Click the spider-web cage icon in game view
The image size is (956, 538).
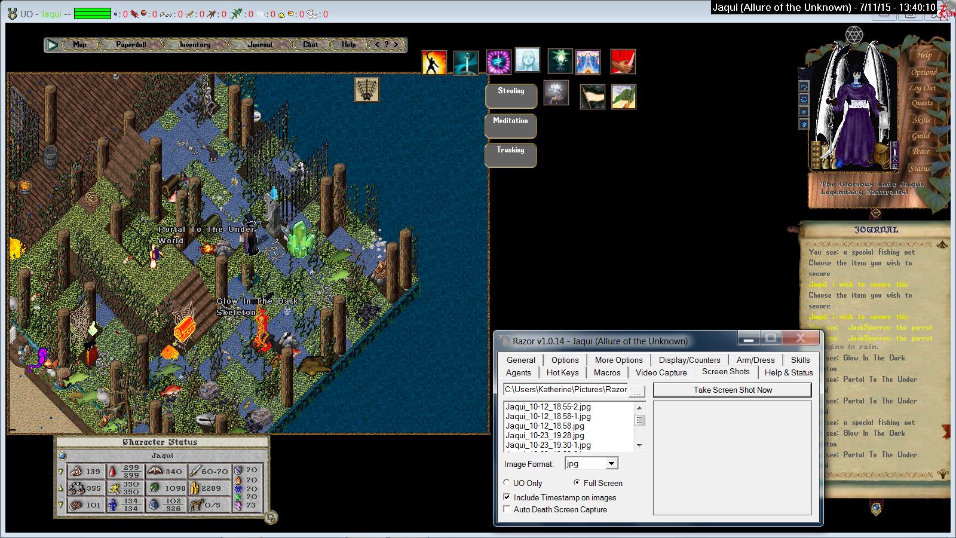click(x=366, y=89)
